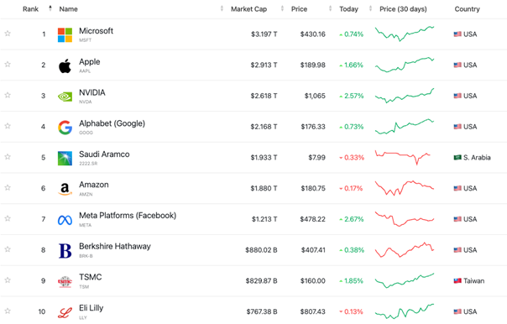
Task: Toggle favorite star for Eli Lilly
Action: [x=8, y=311]
